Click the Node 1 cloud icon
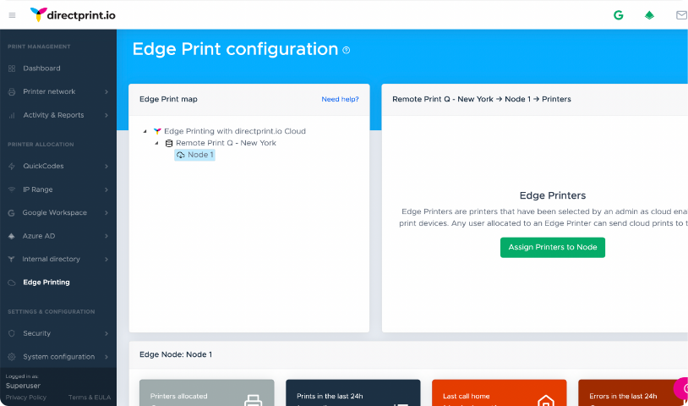The height and width of the screenshot is (406, 688). point(181,155)
